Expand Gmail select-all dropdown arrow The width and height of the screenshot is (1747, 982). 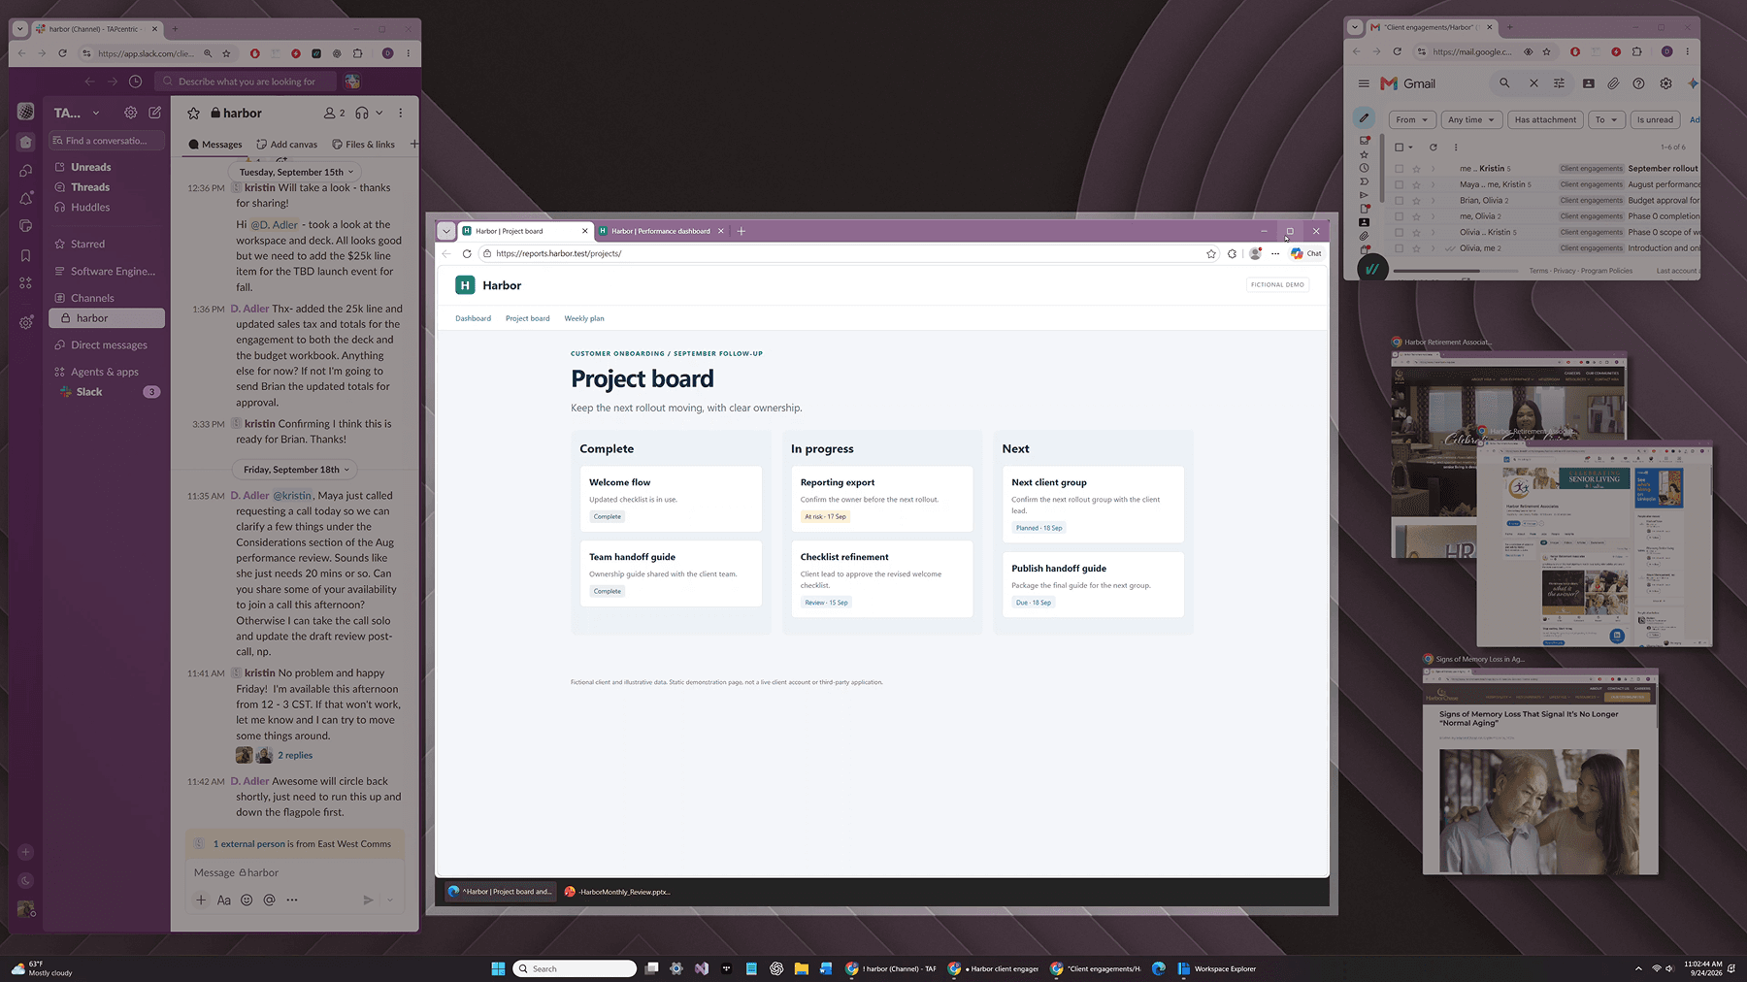[1412, 147]
